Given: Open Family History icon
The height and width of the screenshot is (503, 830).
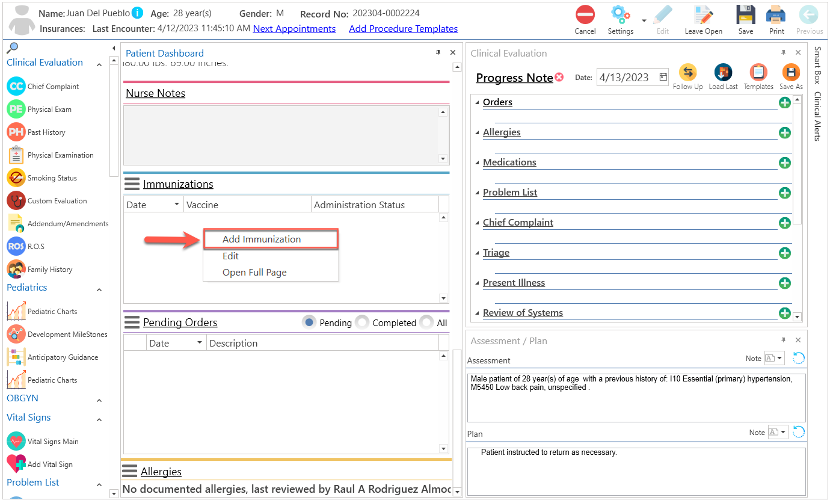Looking at the screenshot, I should [16, 269].
